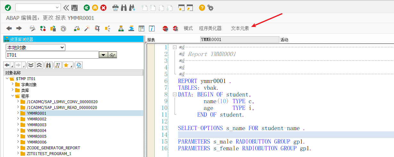Print using the printer icon
Image resolution: width=394 pixels, height=157 pixels.
click(116, 7)
